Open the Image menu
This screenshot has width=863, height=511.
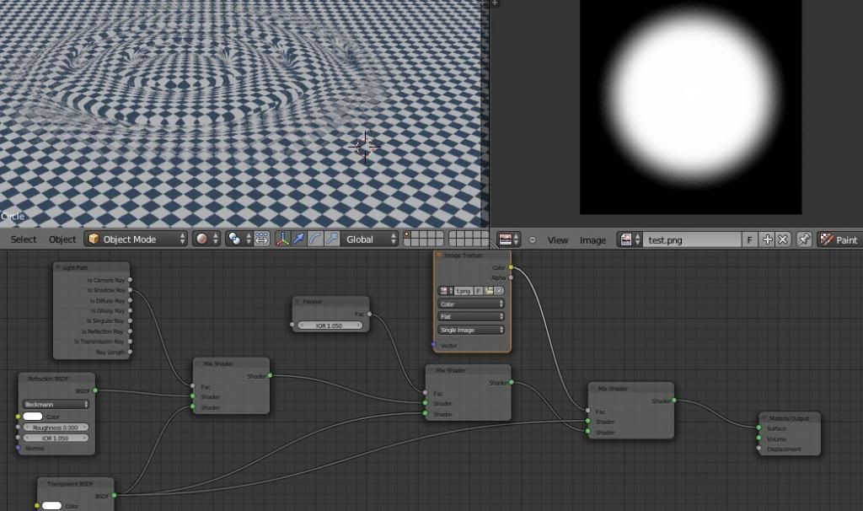point(593,240)
